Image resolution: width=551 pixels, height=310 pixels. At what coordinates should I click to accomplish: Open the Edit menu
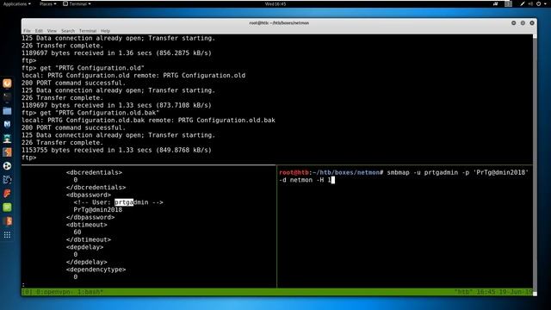pos(39,31)
